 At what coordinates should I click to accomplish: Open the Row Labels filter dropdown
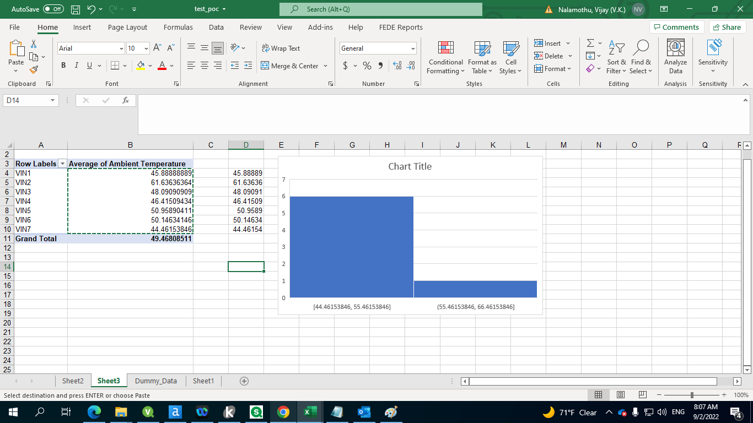click(x=62, y=164)
